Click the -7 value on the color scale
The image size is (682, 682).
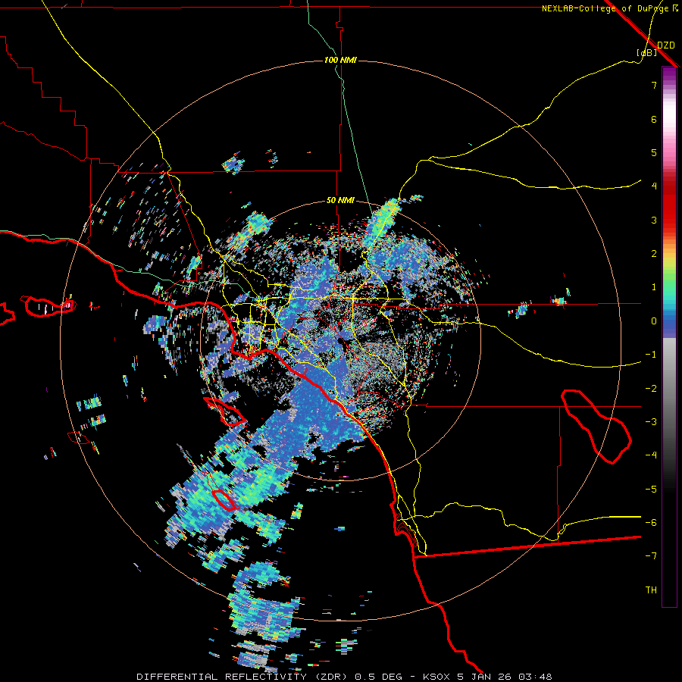coord(651,556)
